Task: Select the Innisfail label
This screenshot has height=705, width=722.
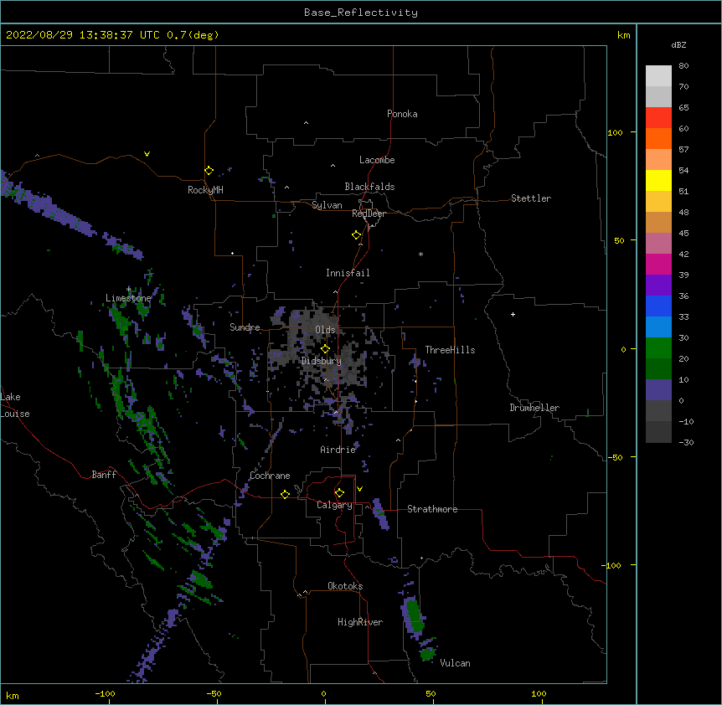Action: click(x=348, y=273)
